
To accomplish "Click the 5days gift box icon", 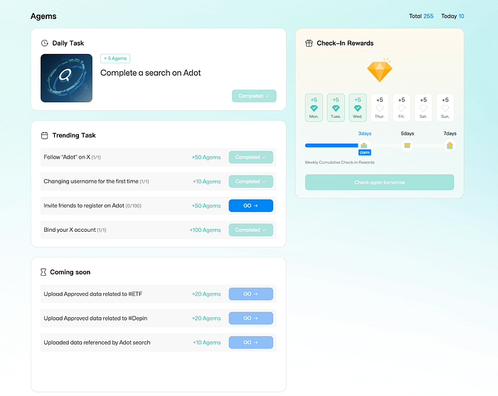I will click(x=407, y=146).
